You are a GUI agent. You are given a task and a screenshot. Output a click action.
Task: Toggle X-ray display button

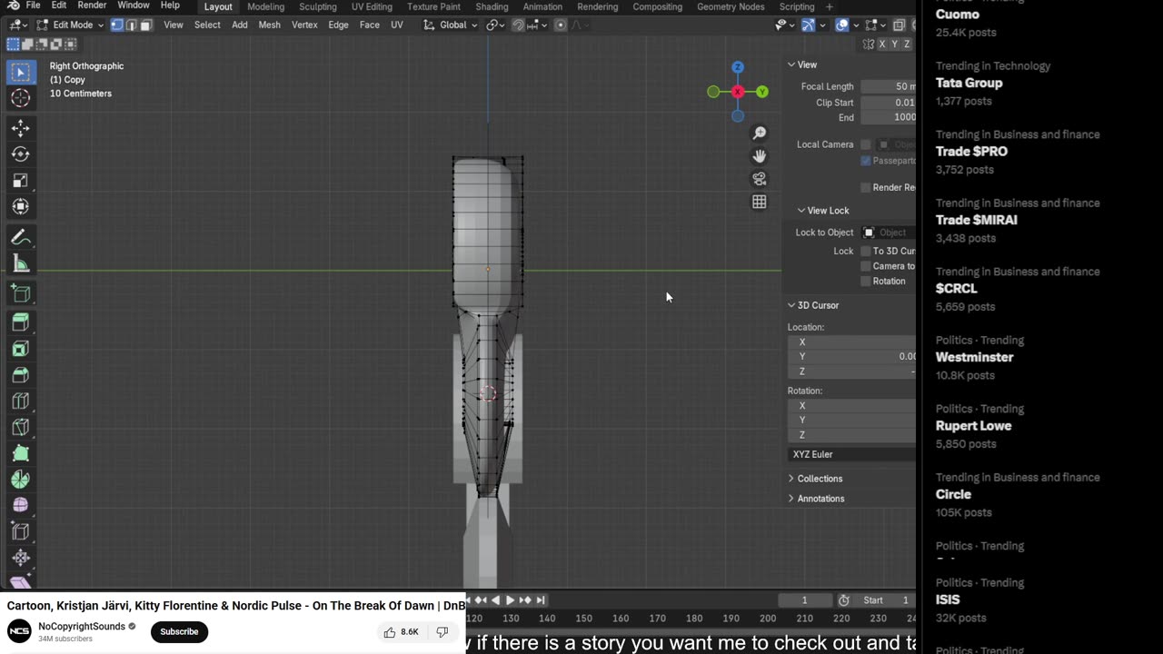pyautogui.click(x=899, y=25)
